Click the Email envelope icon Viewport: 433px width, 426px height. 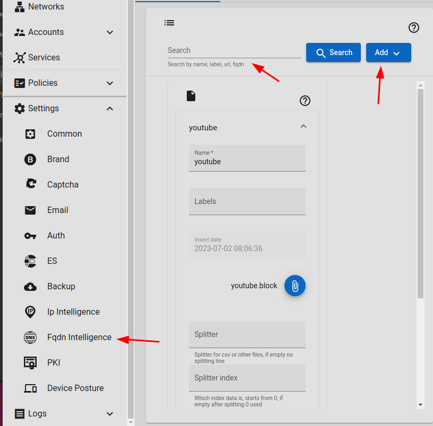(x=30, y=210)
